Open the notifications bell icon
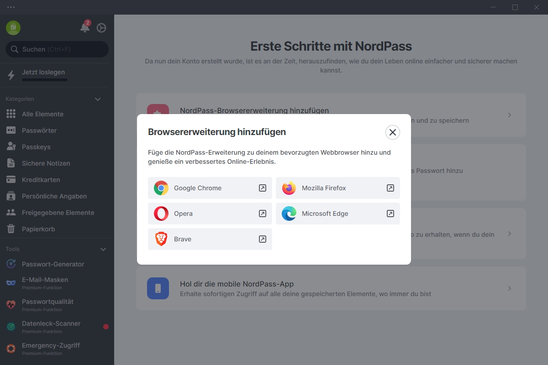This screenshot has width=548, height=365. pos(85,28)
